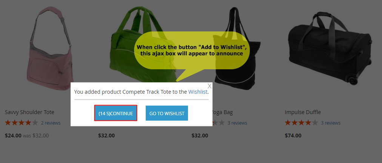
Task: Click the (14 S)CONTINUE button
Action: 116,113
